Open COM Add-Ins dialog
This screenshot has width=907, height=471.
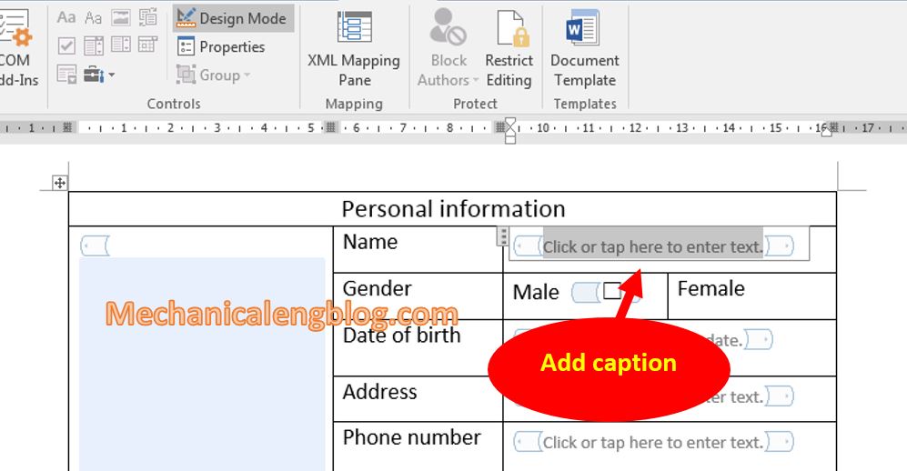click(x=17, y=48)
